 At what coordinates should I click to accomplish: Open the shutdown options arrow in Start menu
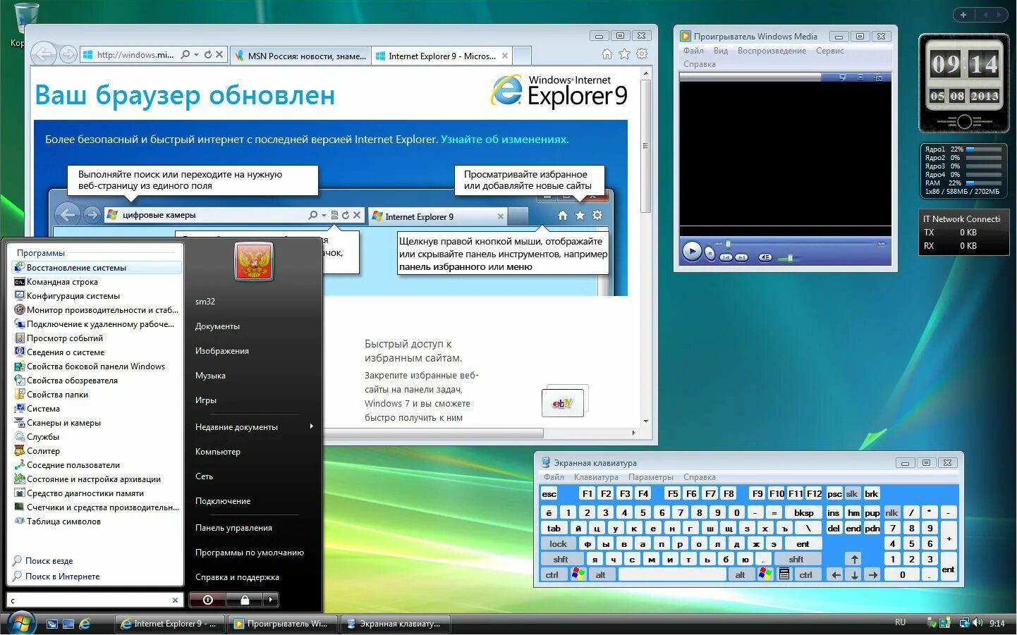[271, 600]
